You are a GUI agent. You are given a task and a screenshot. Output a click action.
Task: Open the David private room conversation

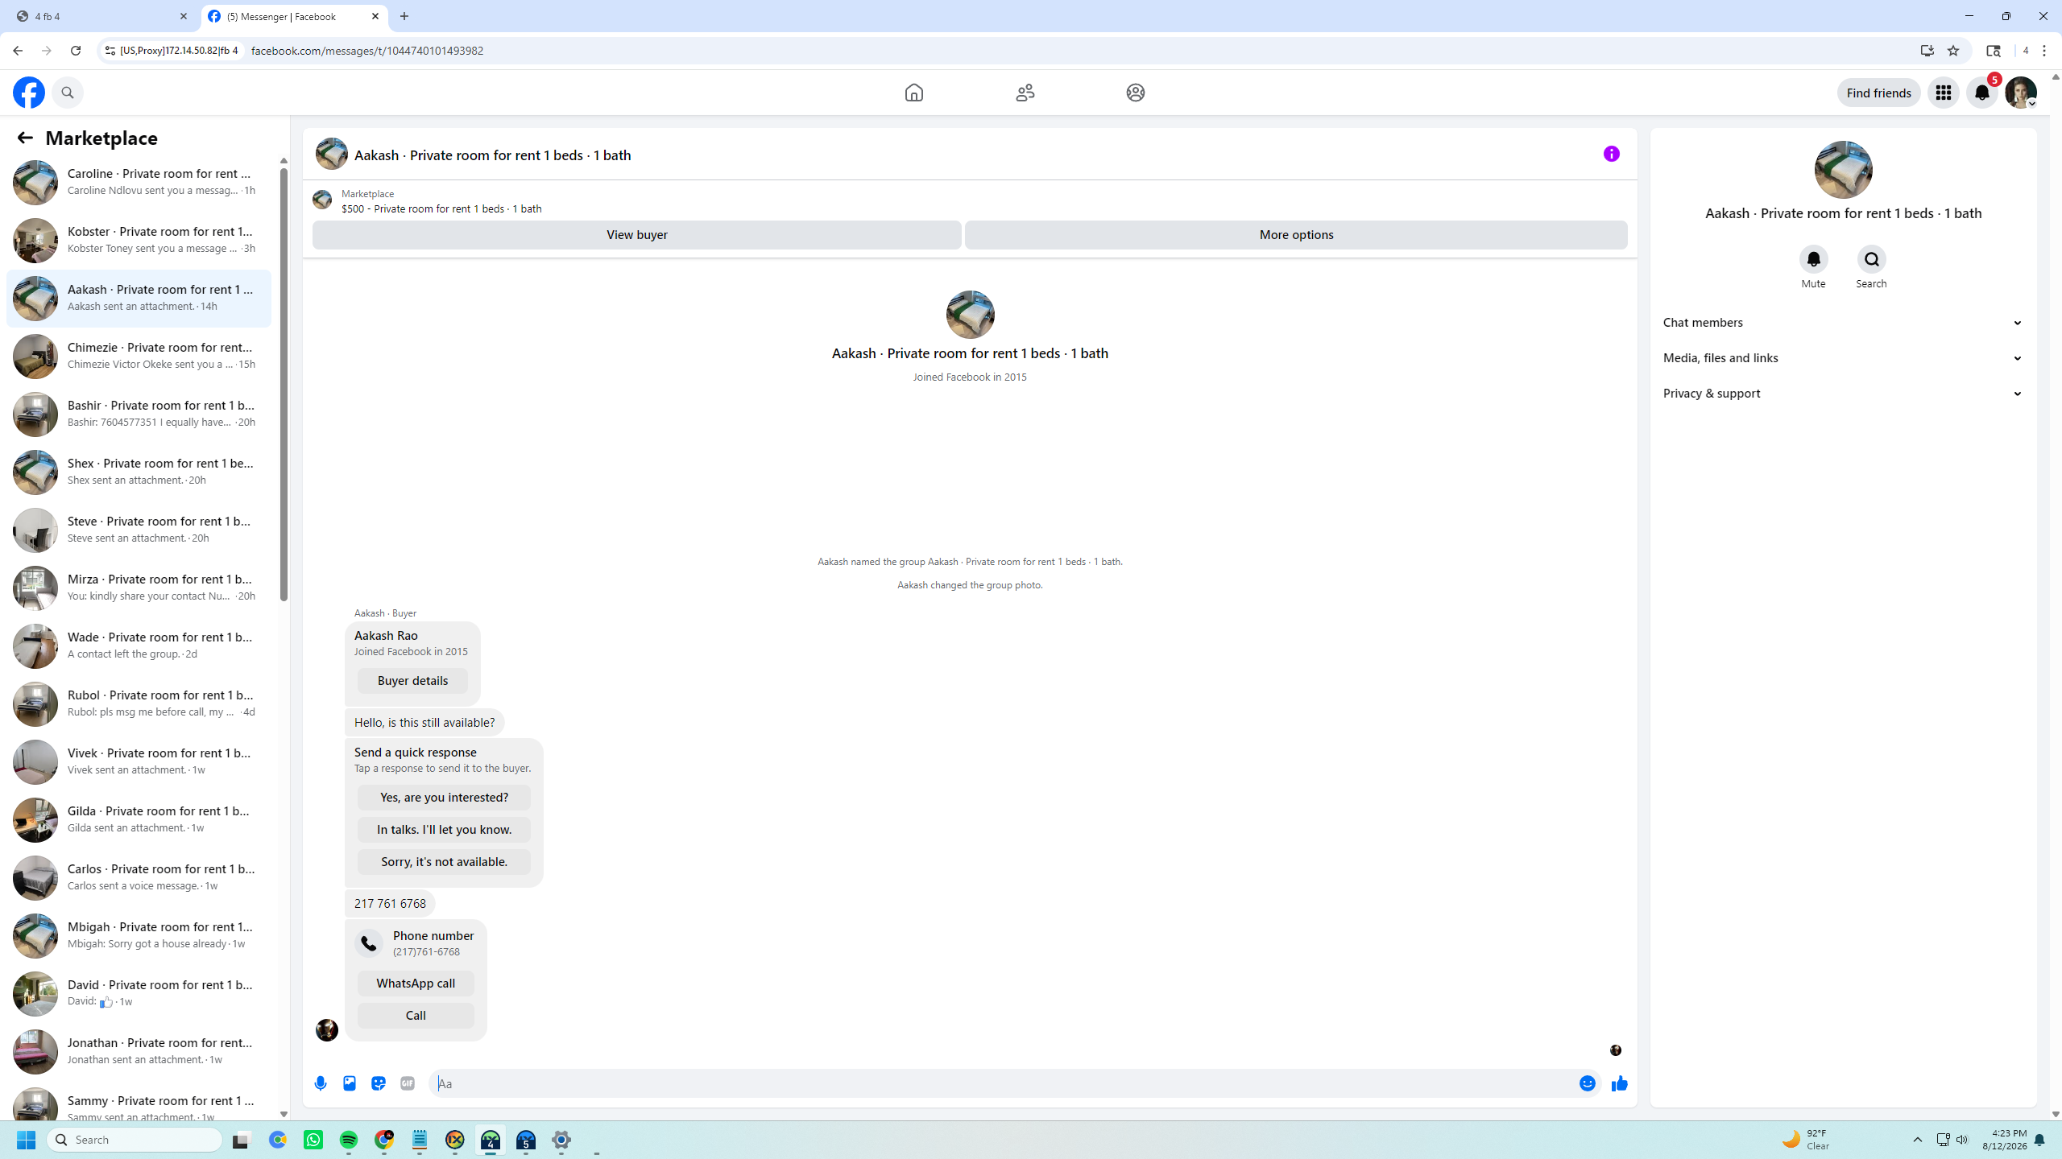point(139,993)
